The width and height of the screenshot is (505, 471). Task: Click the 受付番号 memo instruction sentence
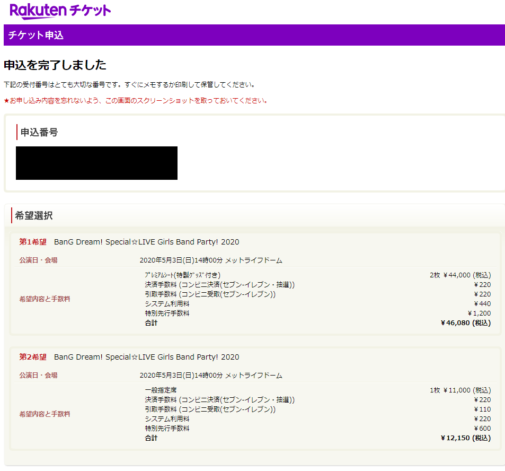(x=130, y=85)
